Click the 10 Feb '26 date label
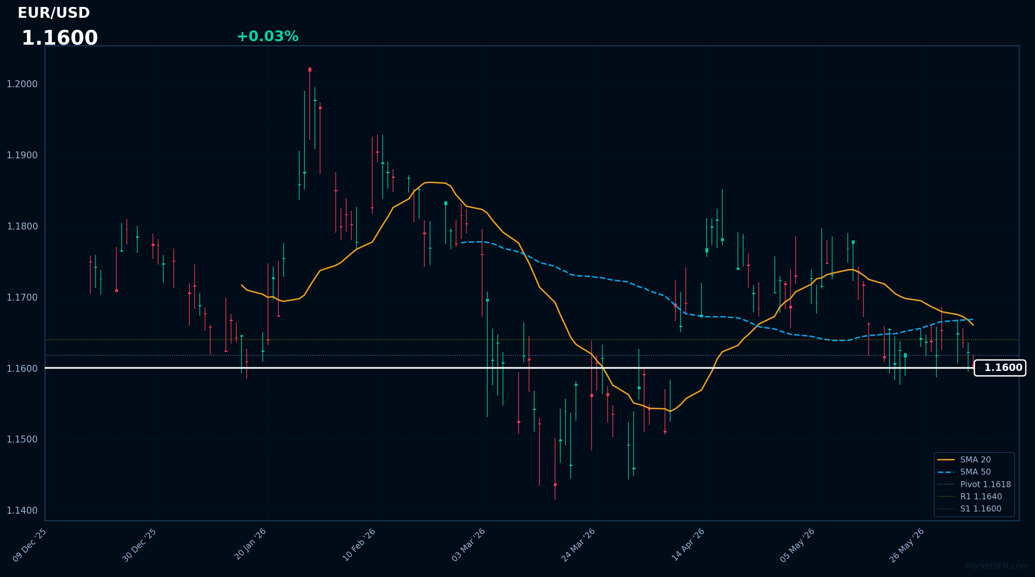The width and height of the screenshot is (1035, 577). click(x=359, y=545)
